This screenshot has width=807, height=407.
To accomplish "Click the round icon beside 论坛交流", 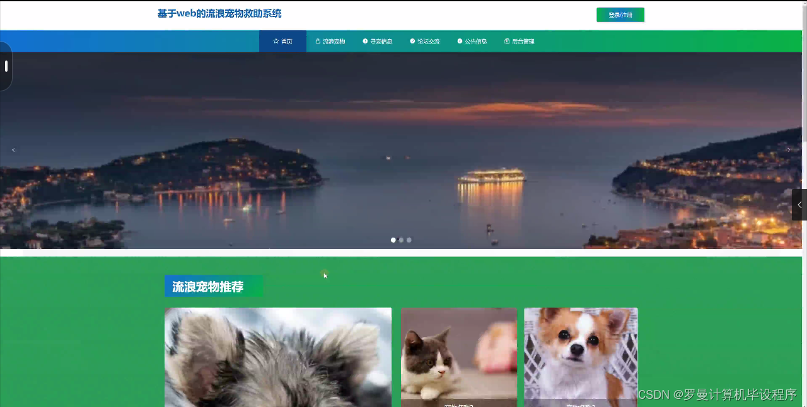I will pyautogui.click(x=412, y=41).
